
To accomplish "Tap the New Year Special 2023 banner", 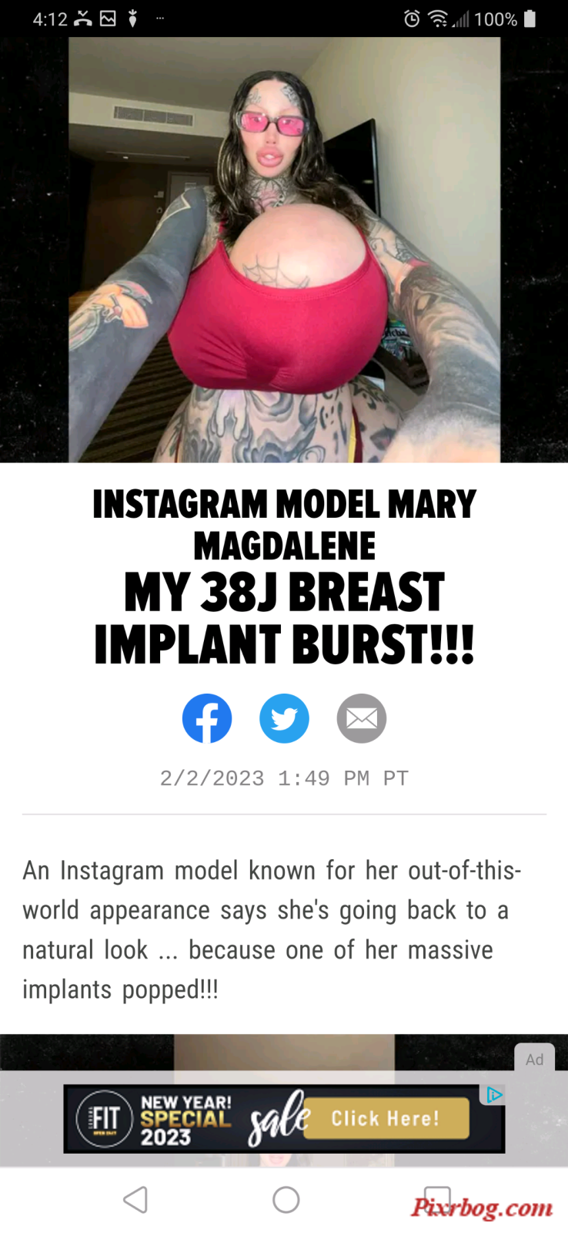I will (284, 1119).
